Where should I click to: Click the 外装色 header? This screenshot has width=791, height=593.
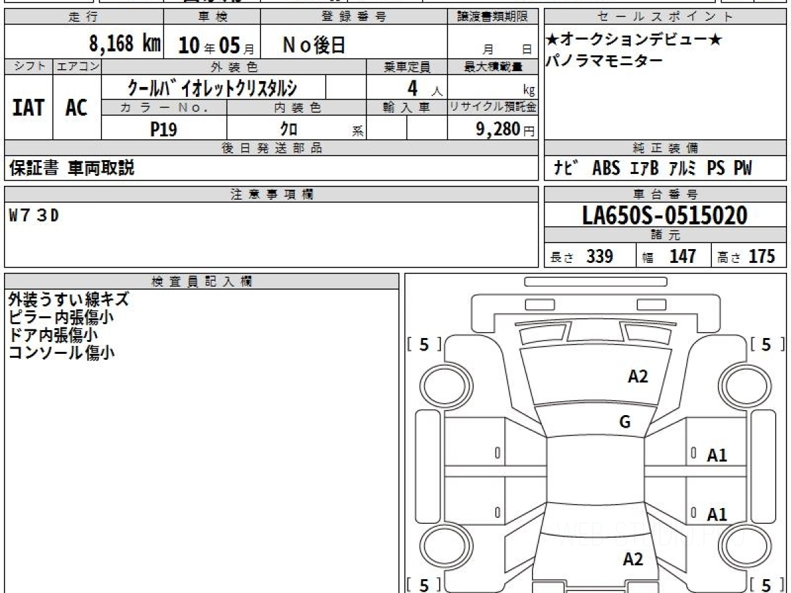234,67
